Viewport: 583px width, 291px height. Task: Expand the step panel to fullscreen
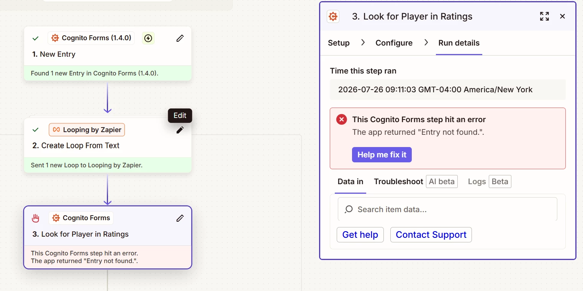tap(544, 16)
